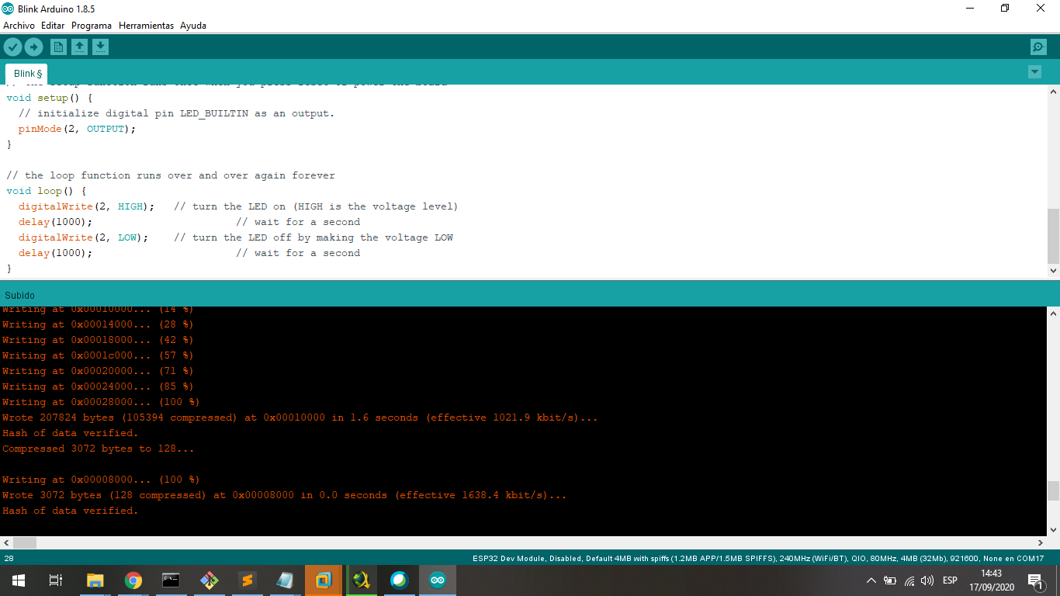Open the teal circle taskbar app icon

399,580
